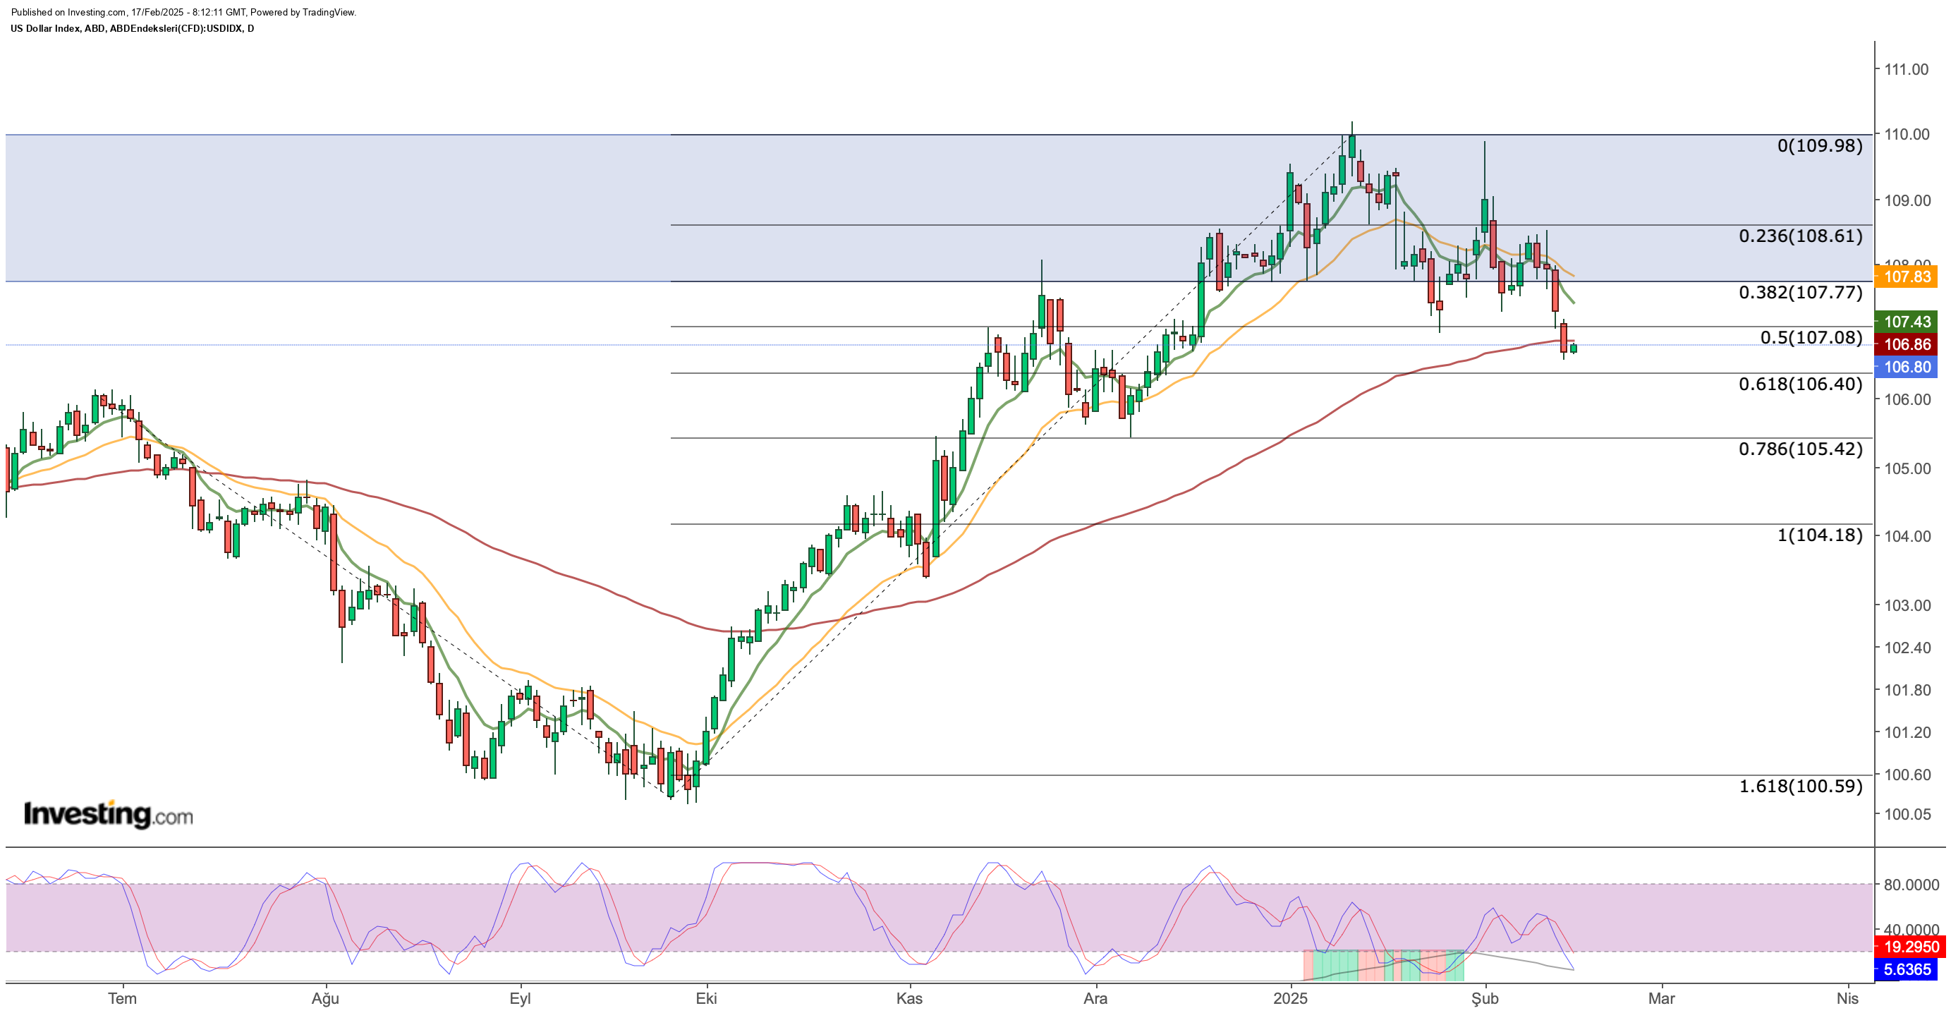This screenshot has height=1013, width=1951.
Task: Click the Mar month label on time axis
Action: pyautogui.click(x=1662, y=999)
